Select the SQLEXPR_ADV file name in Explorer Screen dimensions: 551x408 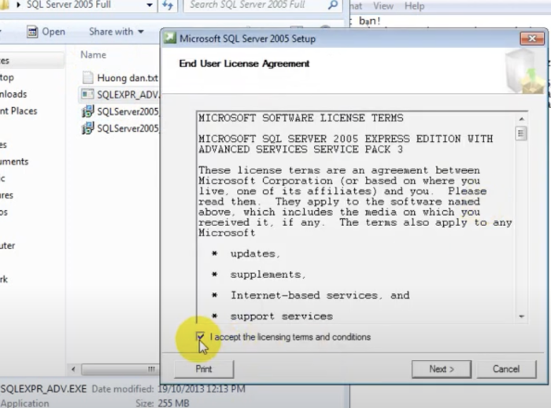pos(128,95)
